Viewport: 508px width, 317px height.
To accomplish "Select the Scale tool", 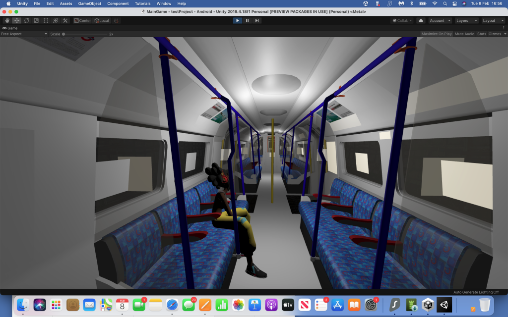I will (x=36, y=20).
